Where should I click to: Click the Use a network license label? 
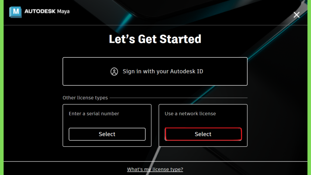click(x=190, y=114)
